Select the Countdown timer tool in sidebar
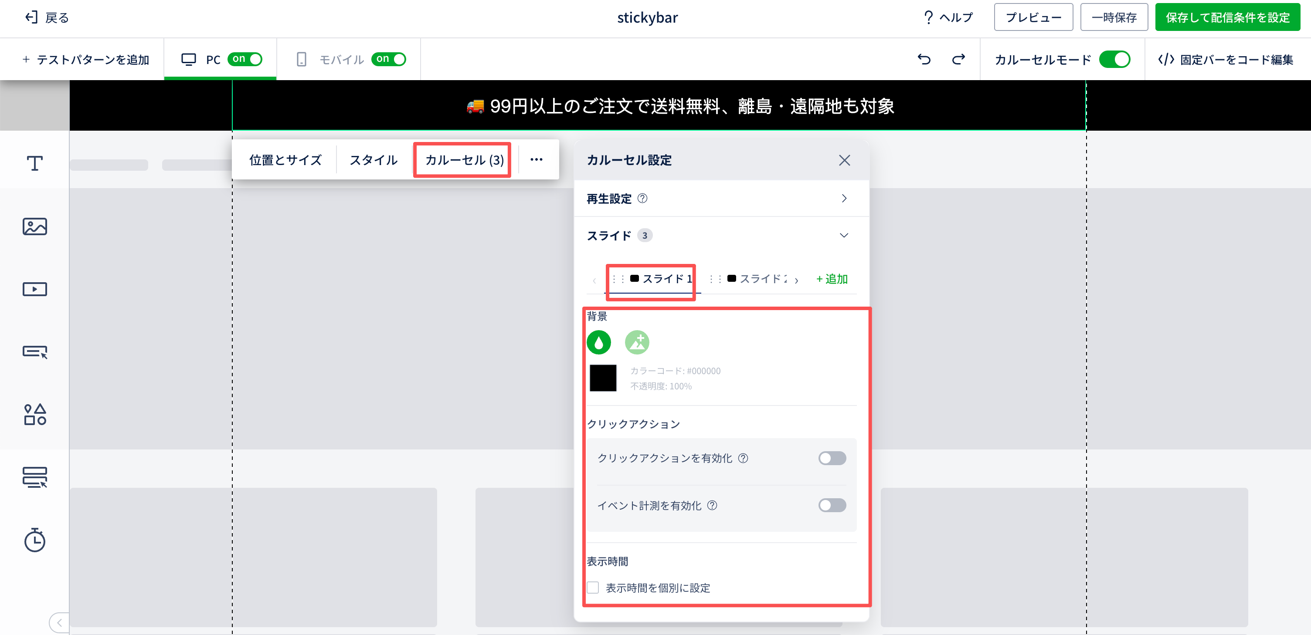Screen dimensions: 1311x635 (x=34, y=540)
